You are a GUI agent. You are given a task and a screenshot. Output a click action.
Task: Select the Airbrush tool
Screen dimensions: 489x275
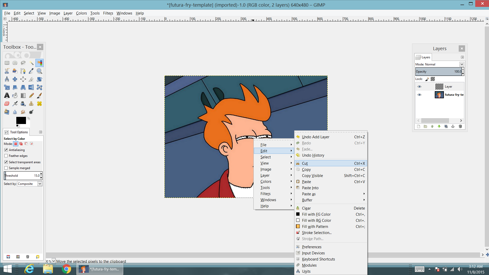(15, 104)
